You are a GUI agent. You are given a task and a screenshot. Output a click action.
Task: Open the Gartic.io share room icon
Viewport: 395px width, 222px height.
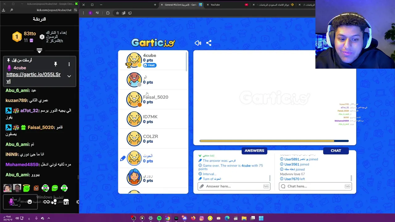(209, 43)
